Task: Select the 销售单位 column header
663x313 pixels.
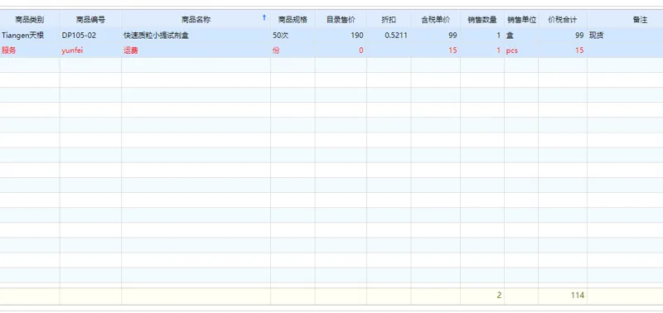Action: point(521,19)
